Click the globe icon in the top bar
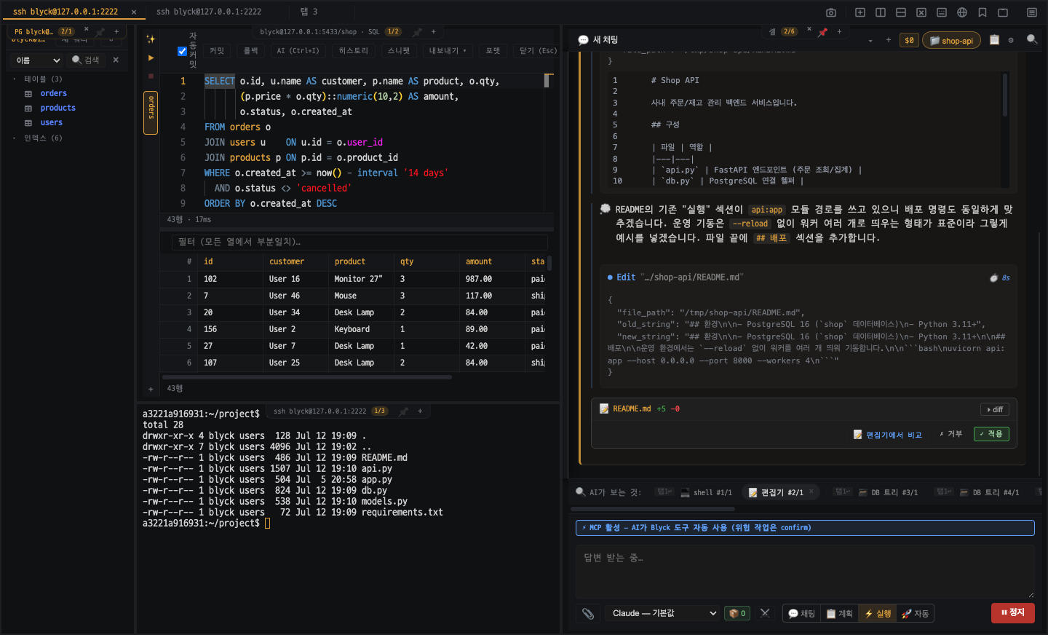The image size is (1048, 635). [x=962, y=12]
